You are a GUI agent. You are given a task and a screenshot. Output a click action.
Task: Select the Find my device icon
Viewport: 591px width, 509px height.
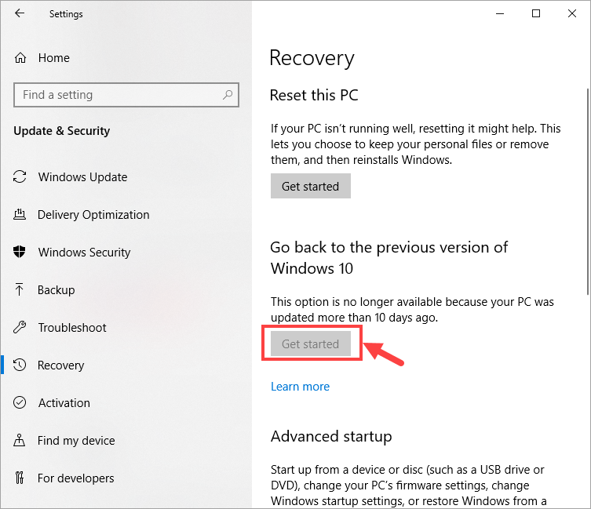(x=19, y=440)
